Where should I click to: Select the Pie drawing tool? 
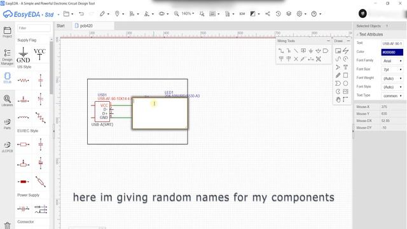click(338, 92)
